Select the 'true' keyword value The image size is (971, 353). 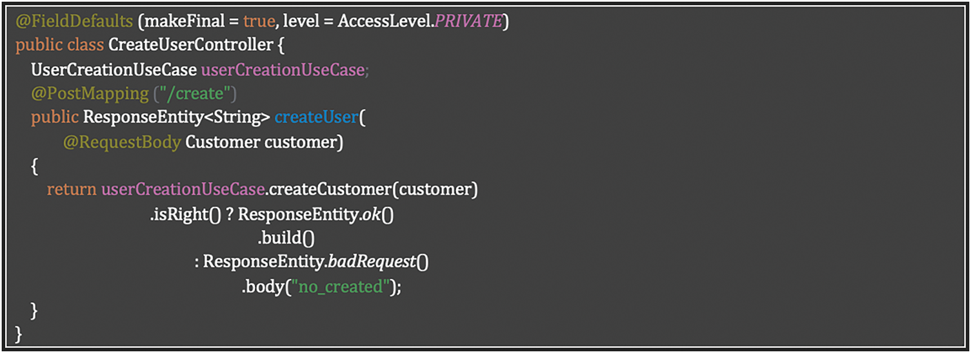pyautogui.click(x=258, y=21)
